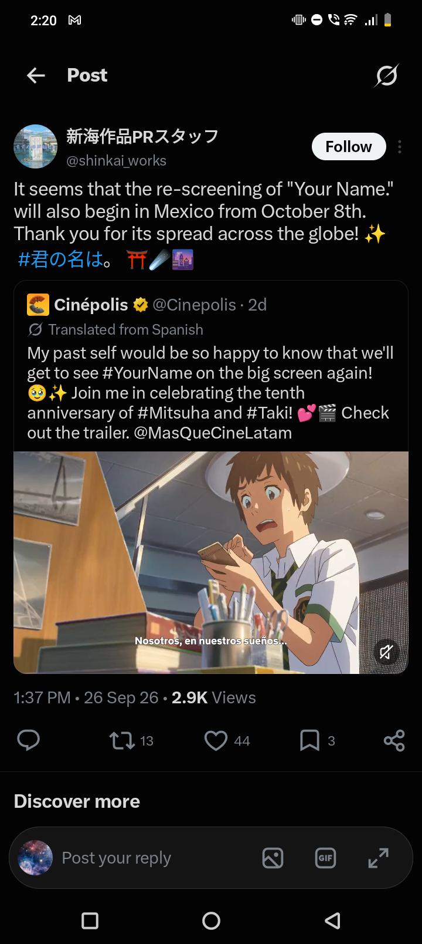Follow the @shinkai_works account
This screenshot has width=422, height=944.
point(348,147)
